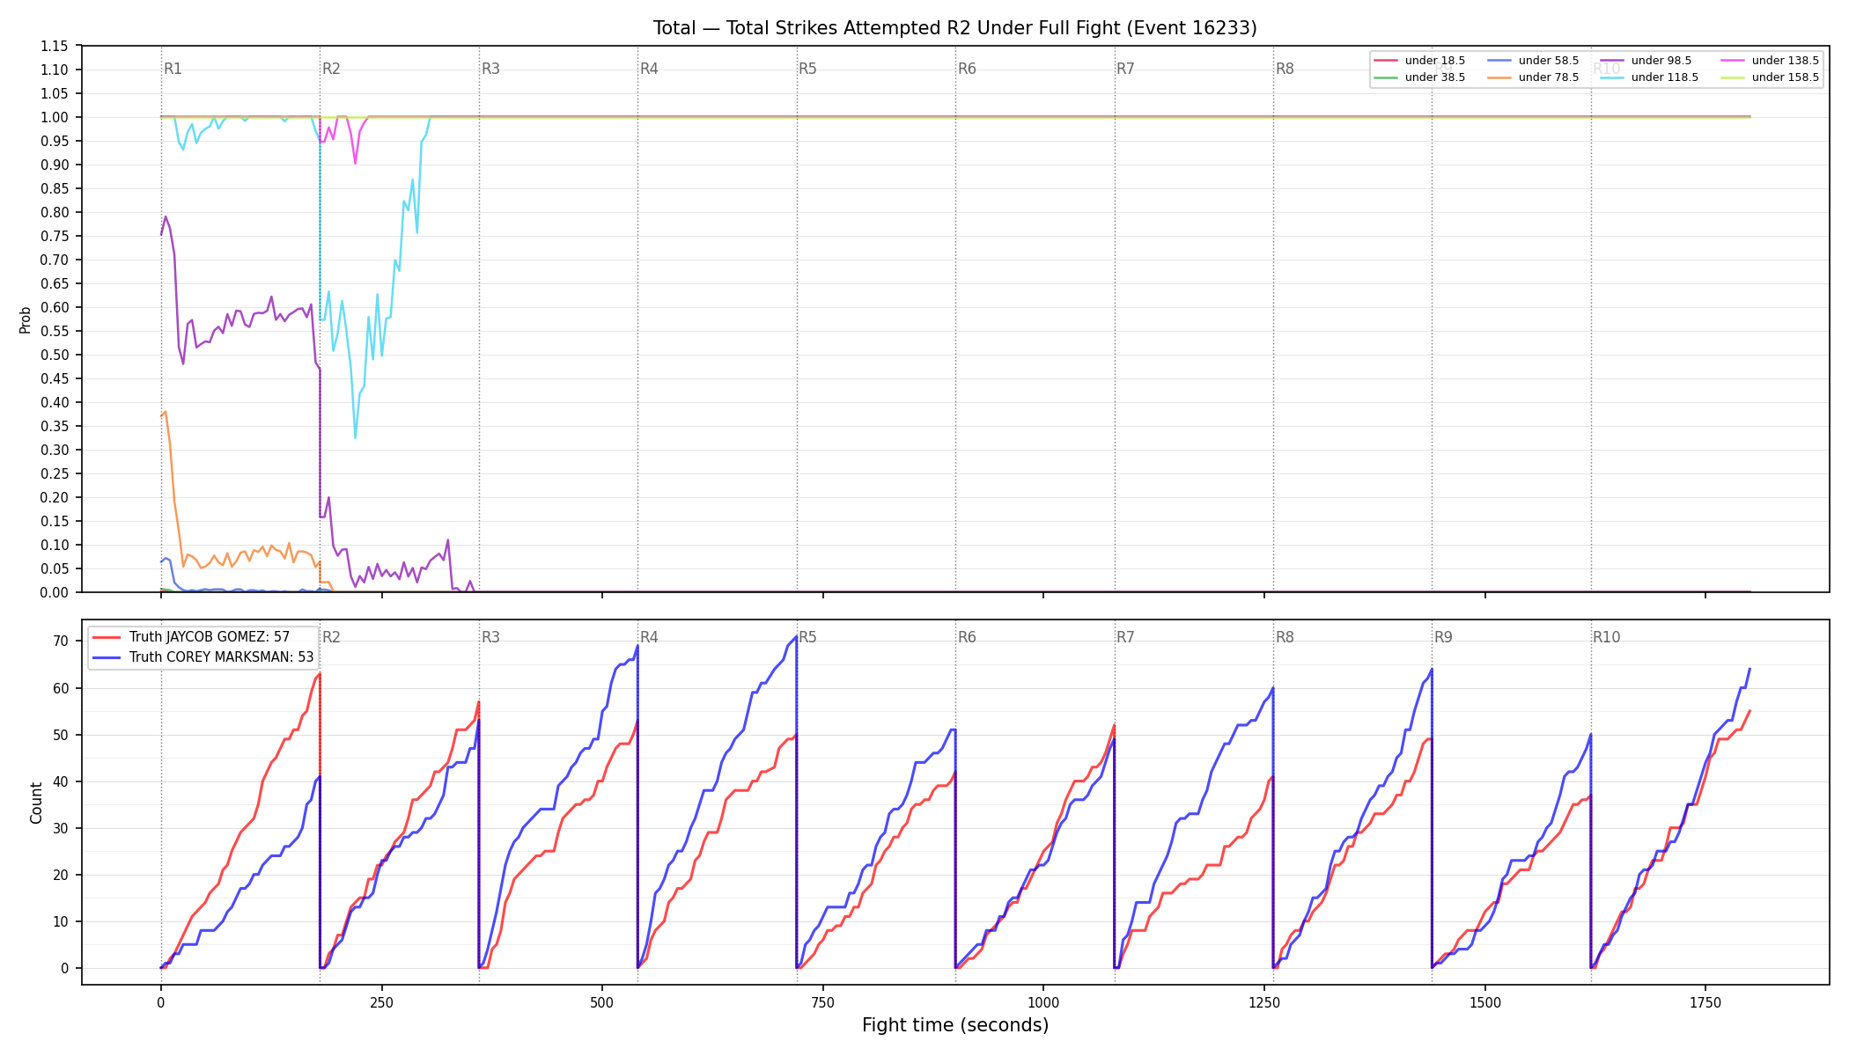Click the chart title mentioning Event 16233
Viewport: 1849px width, 1056px height.
[x=955, y=28]
